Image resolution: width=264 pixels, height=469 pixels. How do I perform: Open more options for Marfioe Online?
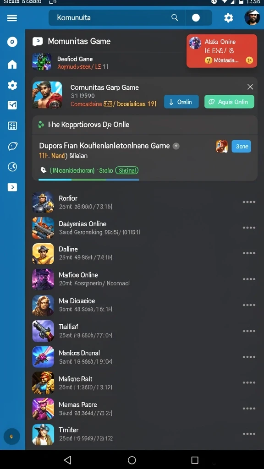tap(249, 279)
